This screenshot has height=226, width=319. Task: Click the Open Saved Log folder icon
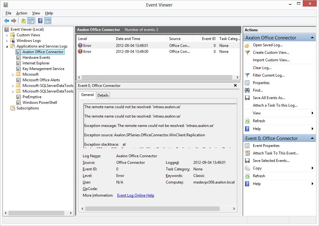(247, 45)
